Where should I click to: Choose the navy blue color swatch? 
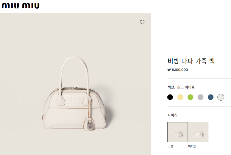click(211, 97)
